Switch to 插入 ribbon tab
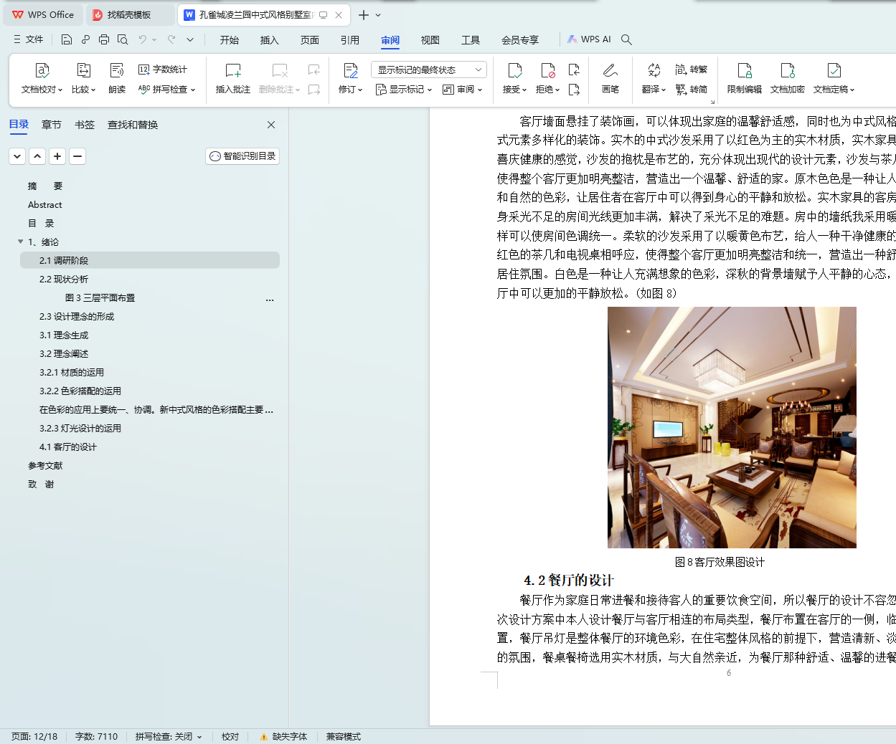This screenshot has width=896, height=744. (270, 40)
